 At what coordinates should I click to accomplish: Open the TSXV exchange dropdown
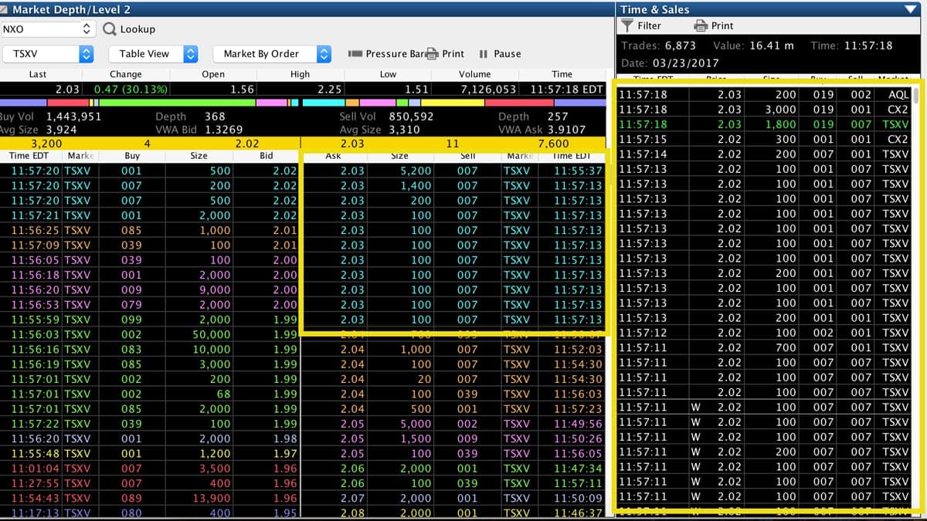pos(48,54)
